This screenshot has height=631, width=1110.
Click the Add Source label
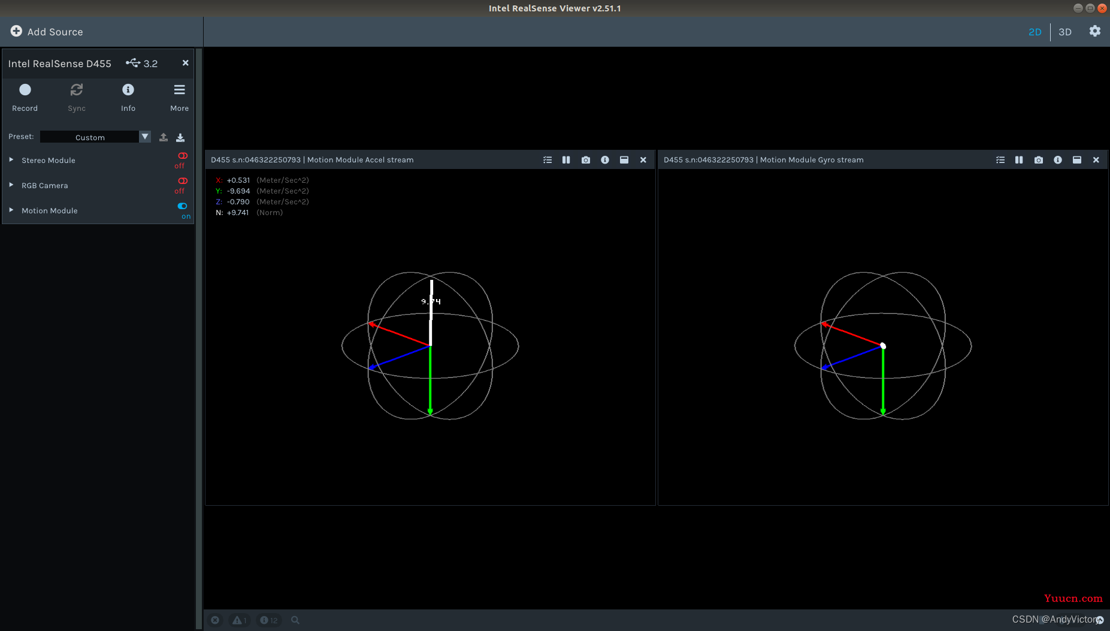tap(55, 32)
